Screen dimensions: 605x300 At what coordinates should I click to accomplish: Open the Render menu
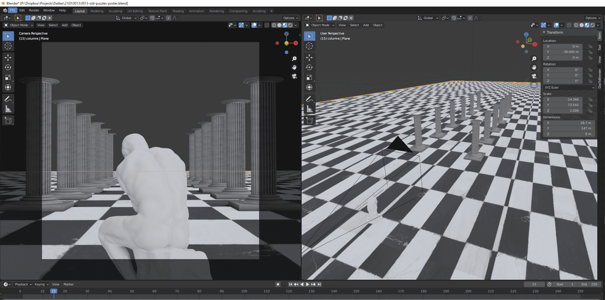[34, 10]
